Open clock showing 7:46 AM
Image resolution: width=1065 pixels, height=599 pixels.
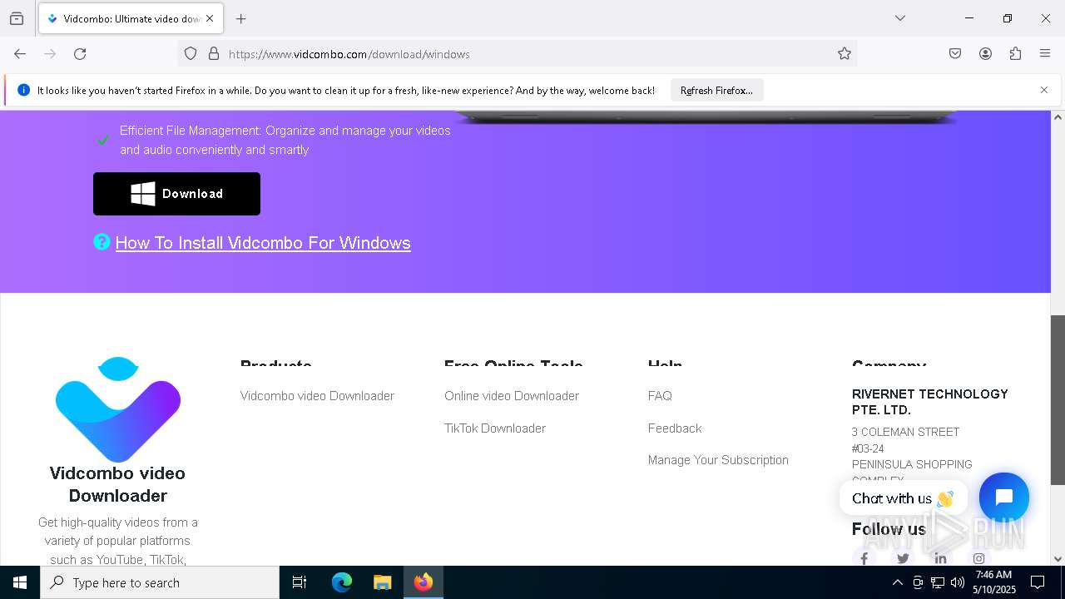(994, 582)
